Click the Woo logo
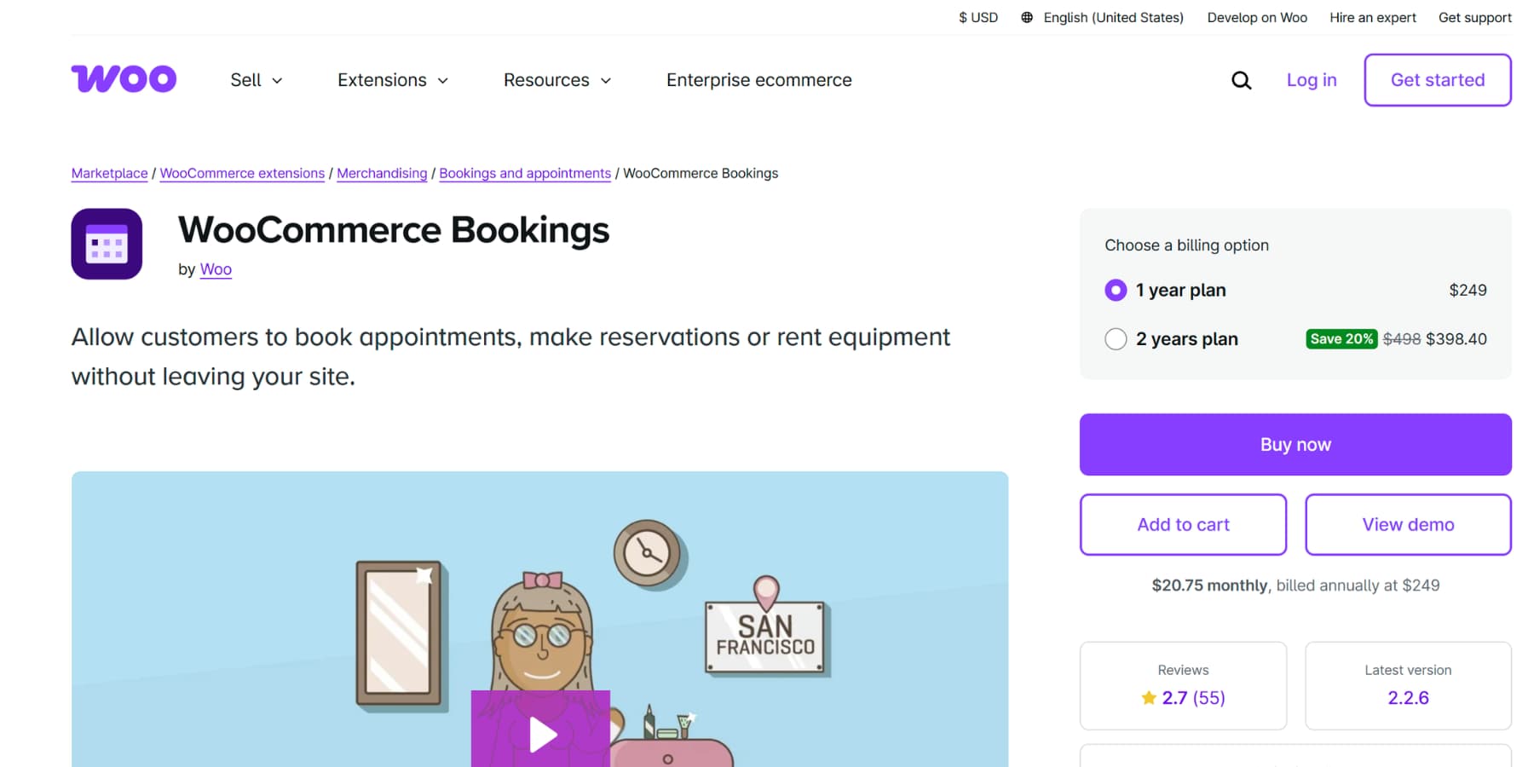The height and width of the screenshot is (767, 1534). 124,78
